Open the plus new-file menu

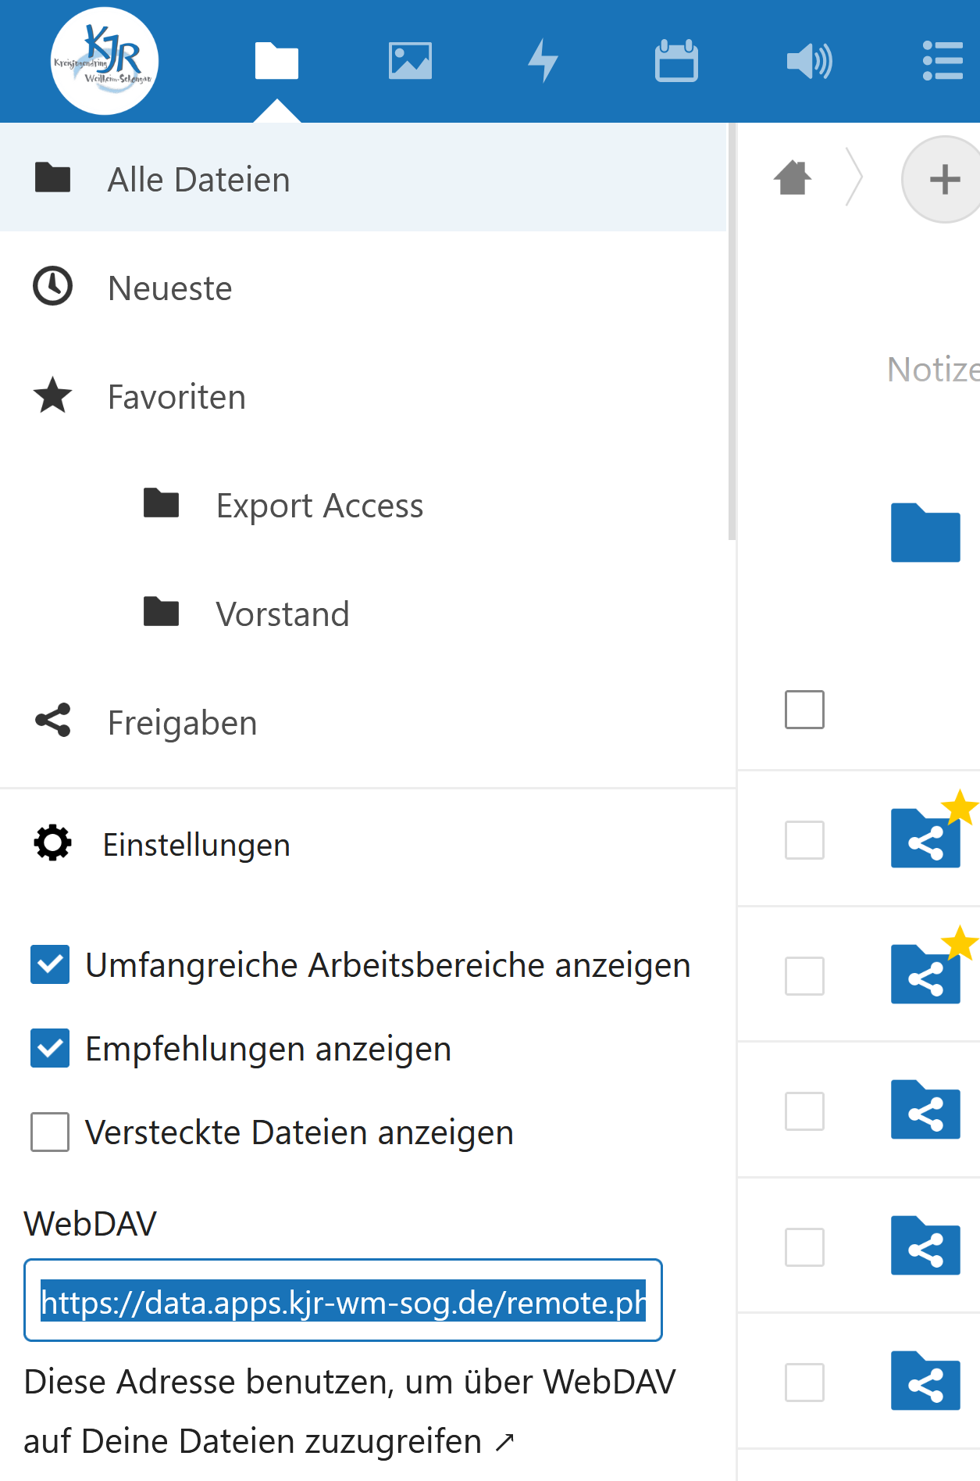click(x=944, y=179)
